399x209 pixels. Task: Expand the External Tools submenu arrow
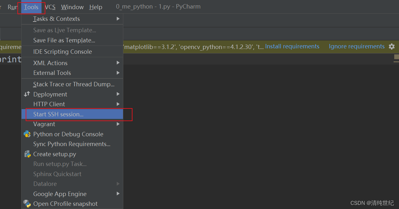pyautogui.click(x=118, y=73)
